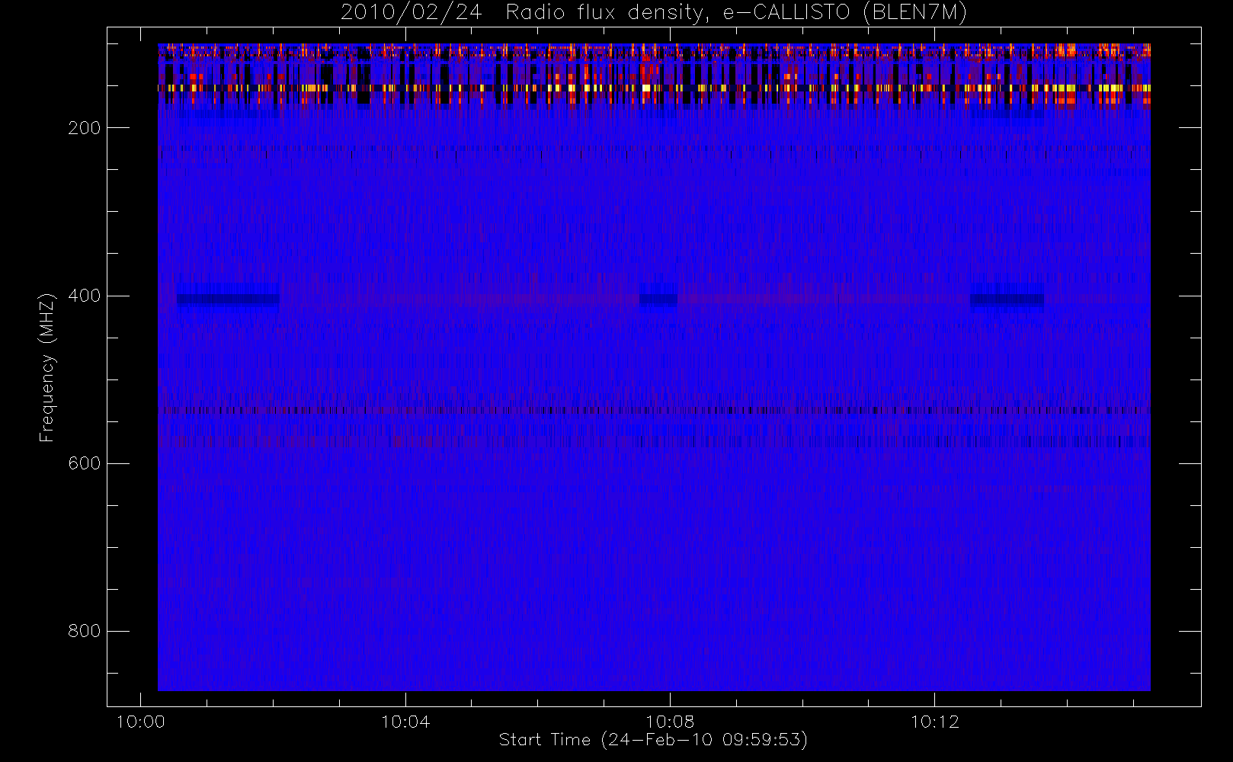Click the '400' frequency tick label
The width and height of the screenshot is (1233, 762).
[85, 296]
